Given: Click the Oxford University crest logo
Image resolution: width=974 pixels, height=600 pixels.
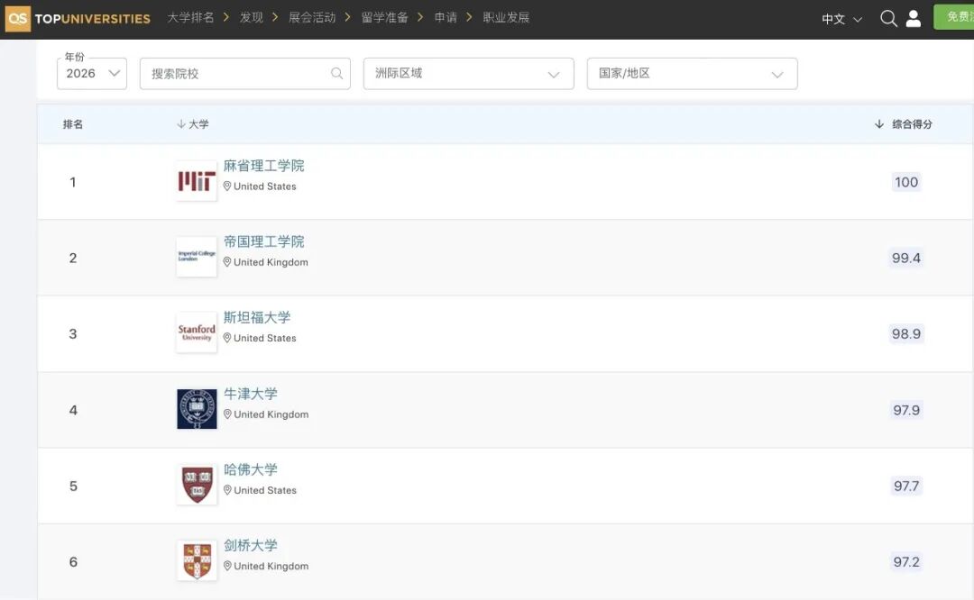Looking at the screenshot, I should [197, 409].
